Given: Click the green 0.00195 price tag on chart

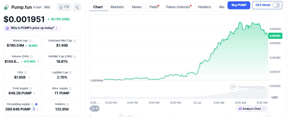Looking at the screenshot, I should [275, 36].
